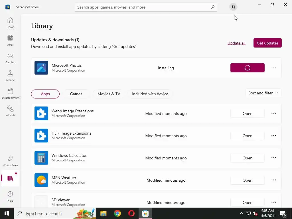Viewport: 292px width, 219px height.
Task: Open HEIF Image Extensions
Action: [247, 136]
